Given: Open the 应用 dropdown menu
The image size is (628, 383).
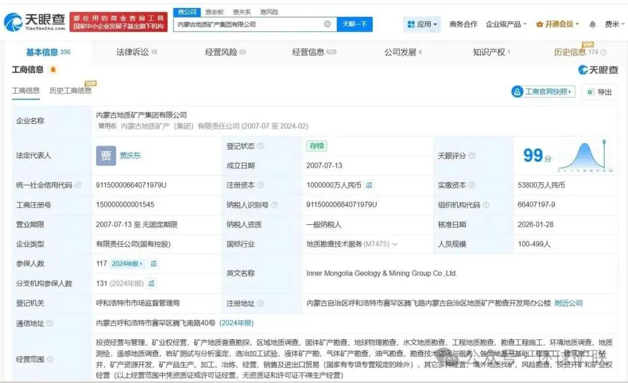Looking at the screenshot, I should (423, 24).
